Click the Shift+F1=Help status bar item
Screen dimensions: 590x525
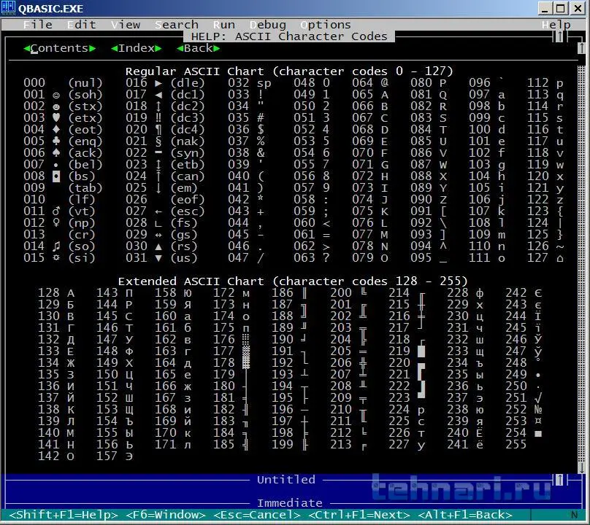[x=64, y=515]
